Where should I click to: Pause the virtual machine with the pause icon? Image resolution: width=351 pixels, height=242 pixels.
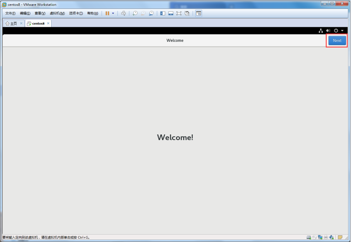[x=107, y=13]
